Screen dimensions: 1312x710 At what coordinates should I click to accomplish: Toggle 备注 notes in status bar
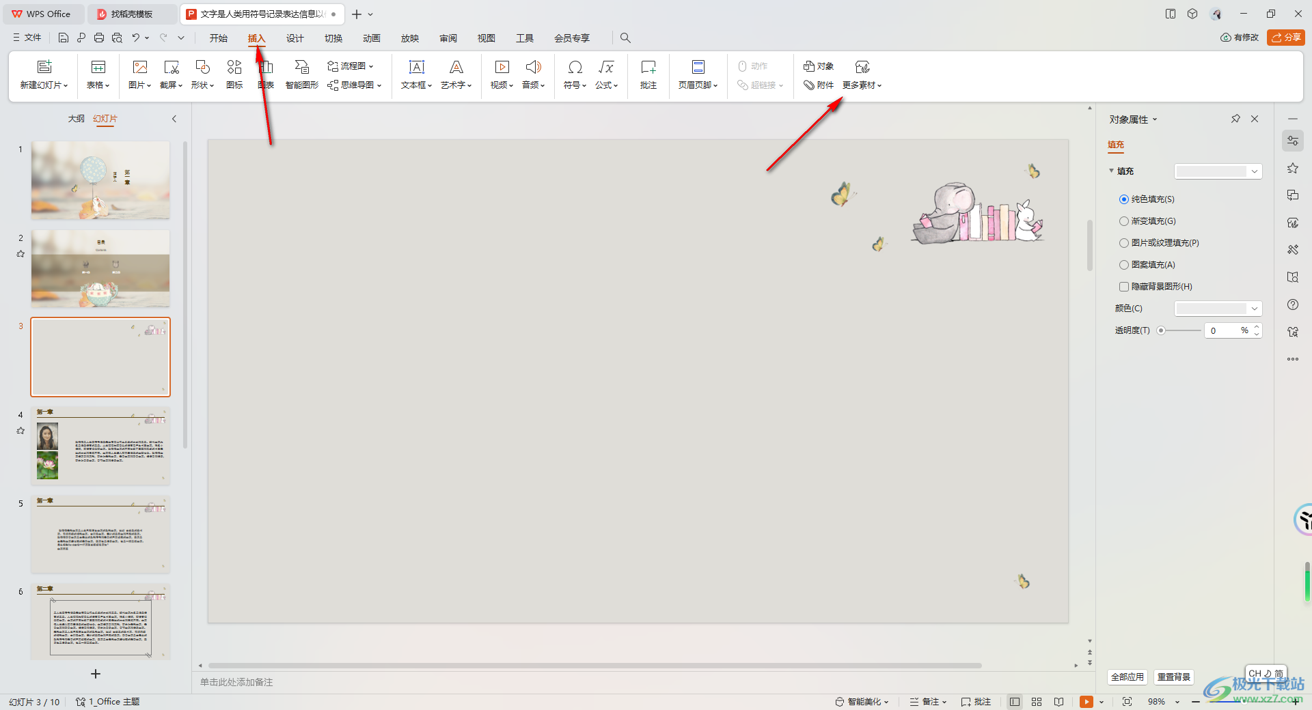(x=928, y=702)
